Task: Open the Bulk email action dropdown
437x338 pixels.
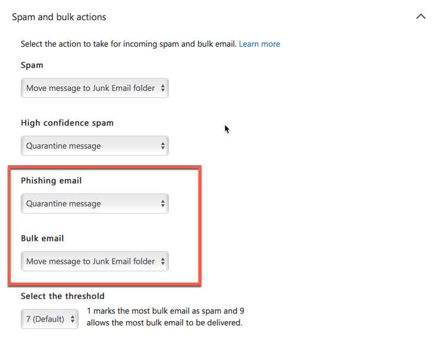Action: pos(94,261)
